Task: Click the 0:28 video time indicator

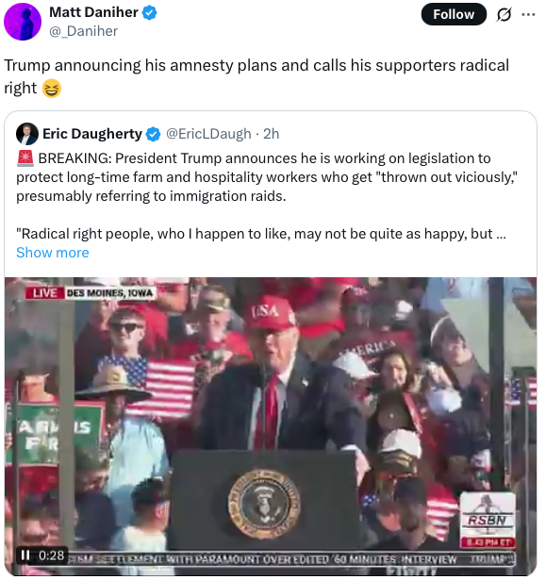Action: 51,555
